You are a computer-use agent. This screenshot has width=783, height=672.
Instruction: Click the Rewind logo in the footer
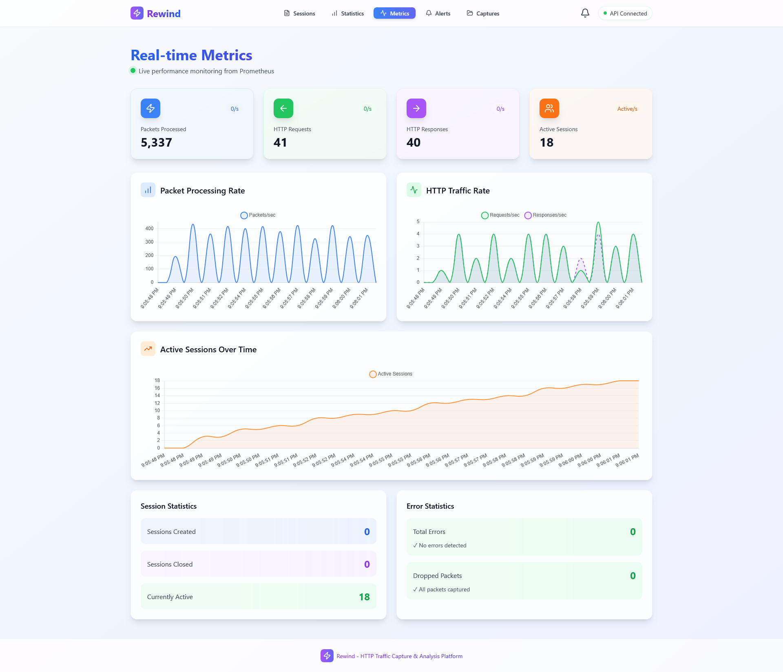click(327, 656)
